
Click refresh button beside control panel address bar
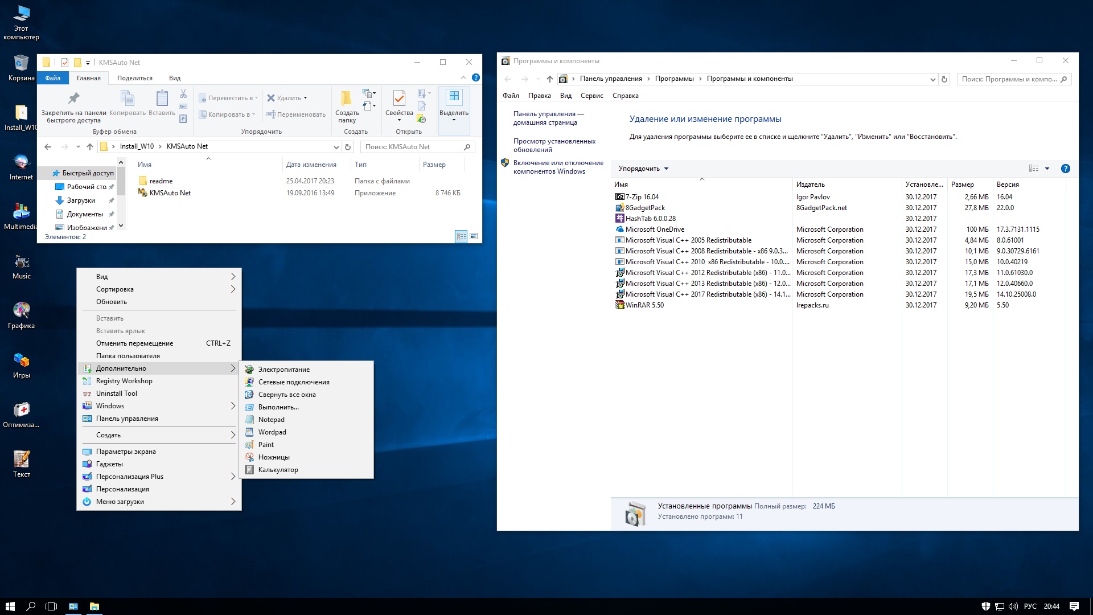[x=944, y=79]
